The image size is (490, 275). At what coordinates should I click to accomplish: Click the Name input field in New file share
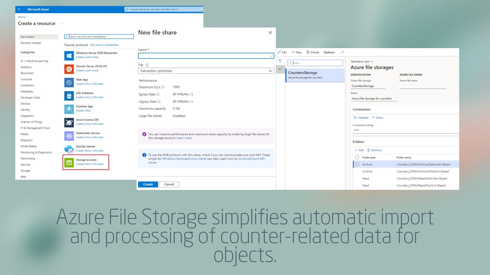205,56
